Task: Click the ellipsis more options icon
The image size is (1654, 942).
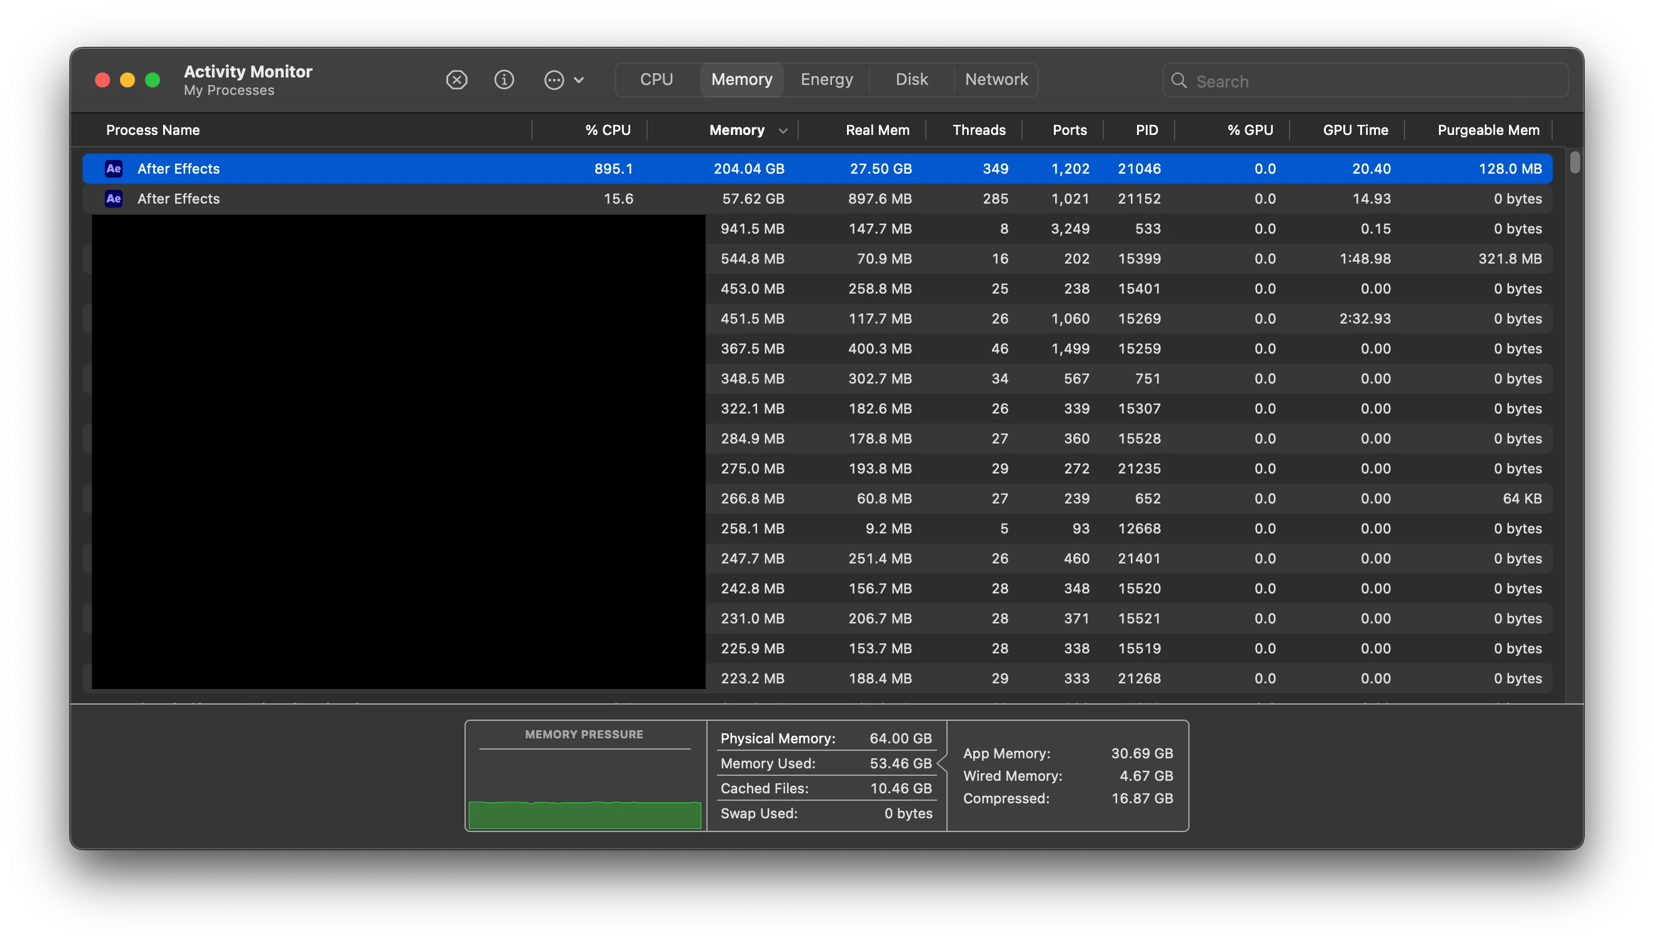Action: coord(553,79)
